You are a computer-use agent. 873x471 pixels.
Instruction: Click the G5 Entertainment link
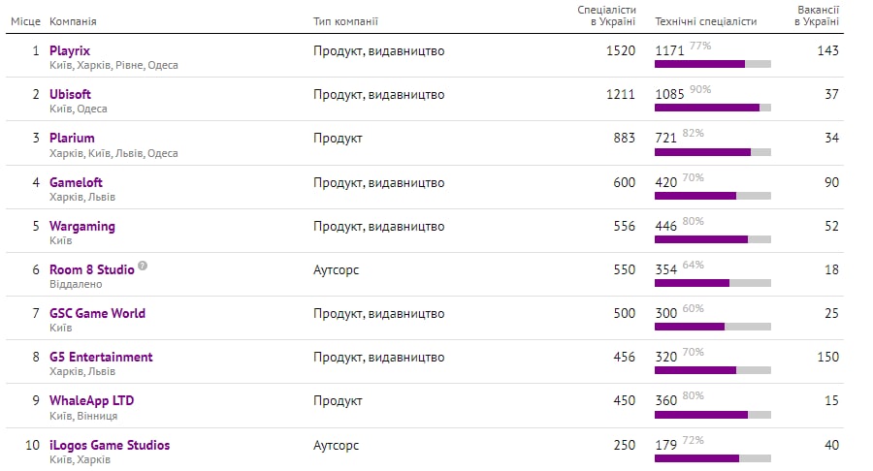[x=101, y=357]
